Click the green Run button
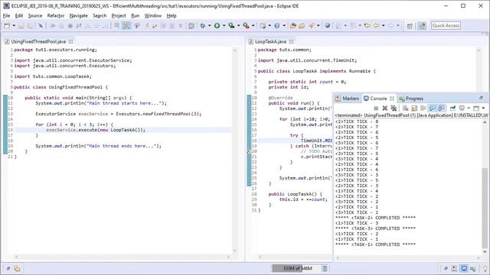Viewport: 490px width, 275px height. point(217,26)
